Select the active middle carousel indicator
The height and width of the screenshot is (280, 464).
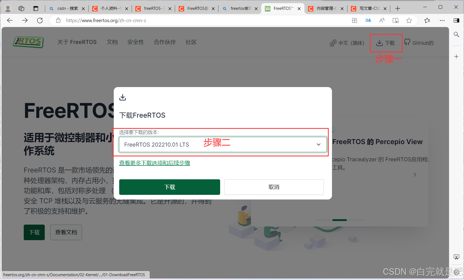pos(340,220)
